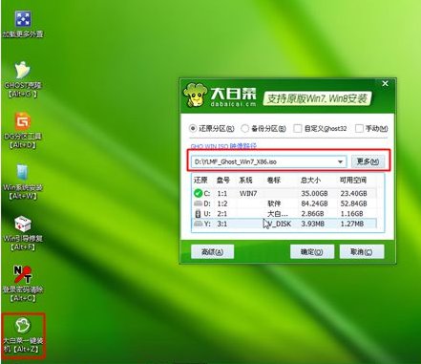Select the C: partition label
421x364 pixels.
207,193
